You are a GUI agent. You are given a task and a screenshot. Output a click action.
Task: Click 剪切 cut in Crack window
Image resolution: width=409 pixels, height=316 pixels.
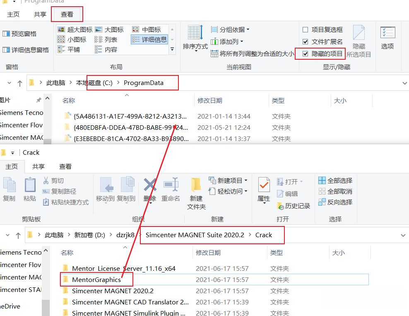point(53,181)
